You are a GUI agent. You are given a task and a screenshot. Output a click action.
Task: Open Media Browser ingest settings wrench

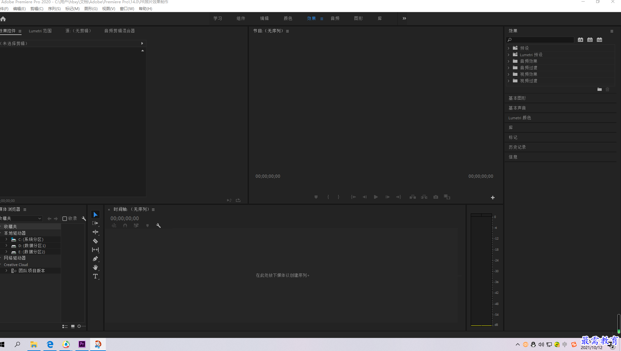point(84,218)
